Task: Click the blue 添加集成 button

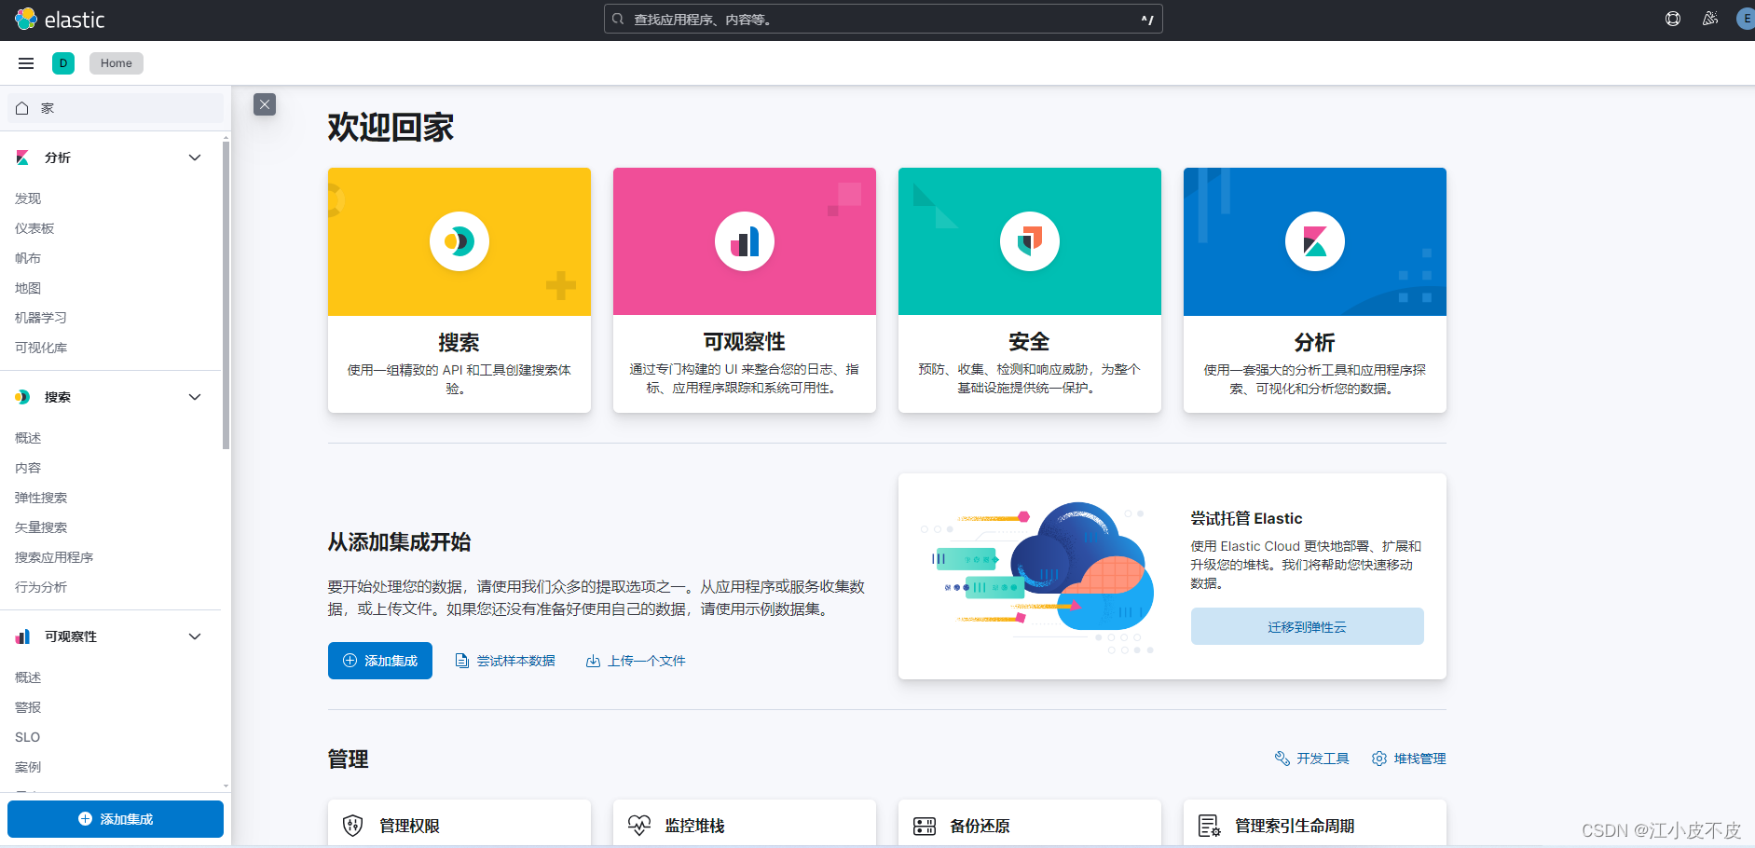Action: 379,660
